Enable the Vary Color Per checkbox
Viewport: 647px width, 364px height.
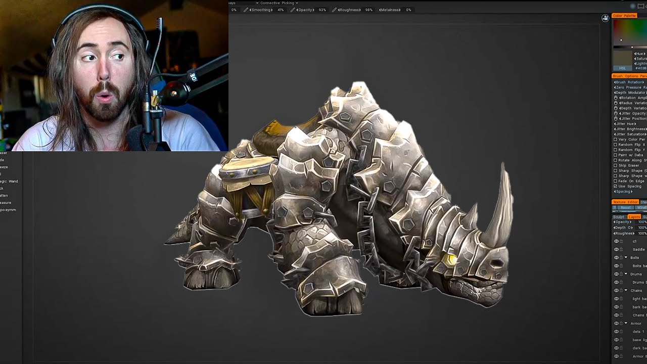point(616,140)
